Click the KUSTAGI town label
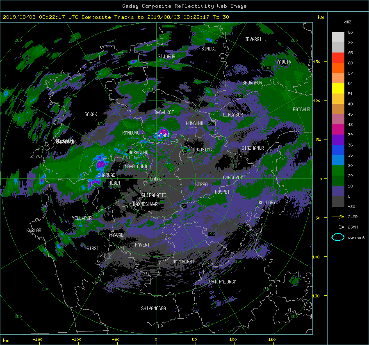The width and height of the screenshot is (369, 345). click(x=205, y=150)
